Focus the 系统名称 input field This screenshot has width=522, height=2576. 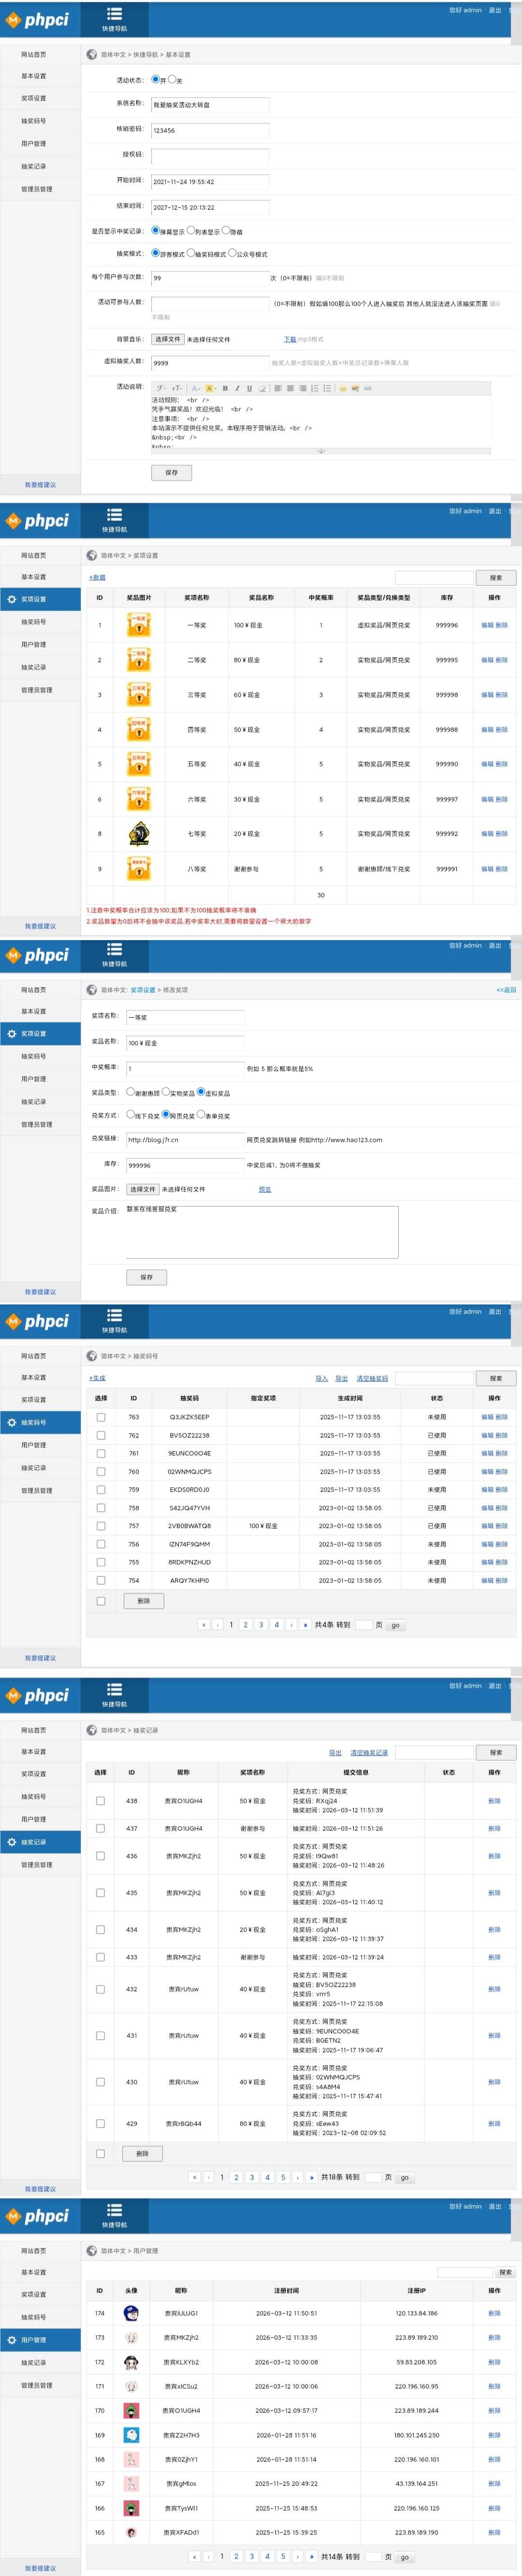(x=210, y=104)
